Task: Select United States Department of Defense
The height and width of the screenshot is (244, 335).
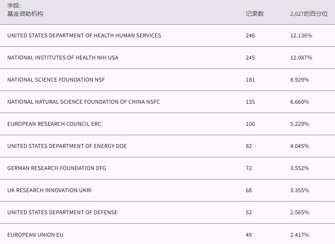Action: point(62,213)
